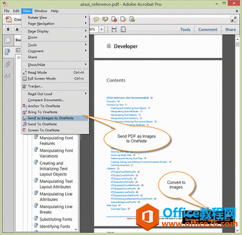Open the Share pane button
242x235 pixels.
(230, 29)
